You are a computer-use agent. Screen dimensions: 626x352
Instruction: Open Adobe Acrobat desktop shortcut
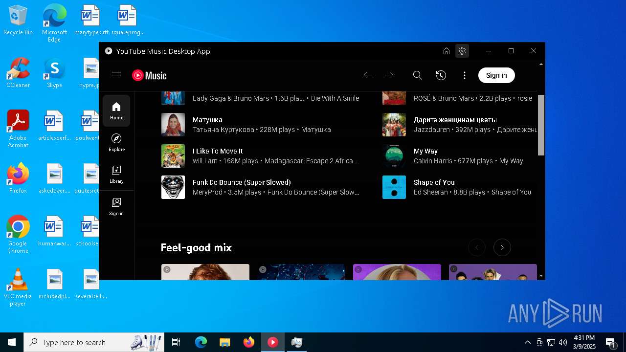click(x=18, y=129)
